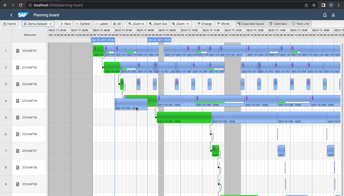Select operation 0001191785 - 0050 on ZCHUMT05

click(244, 118)
